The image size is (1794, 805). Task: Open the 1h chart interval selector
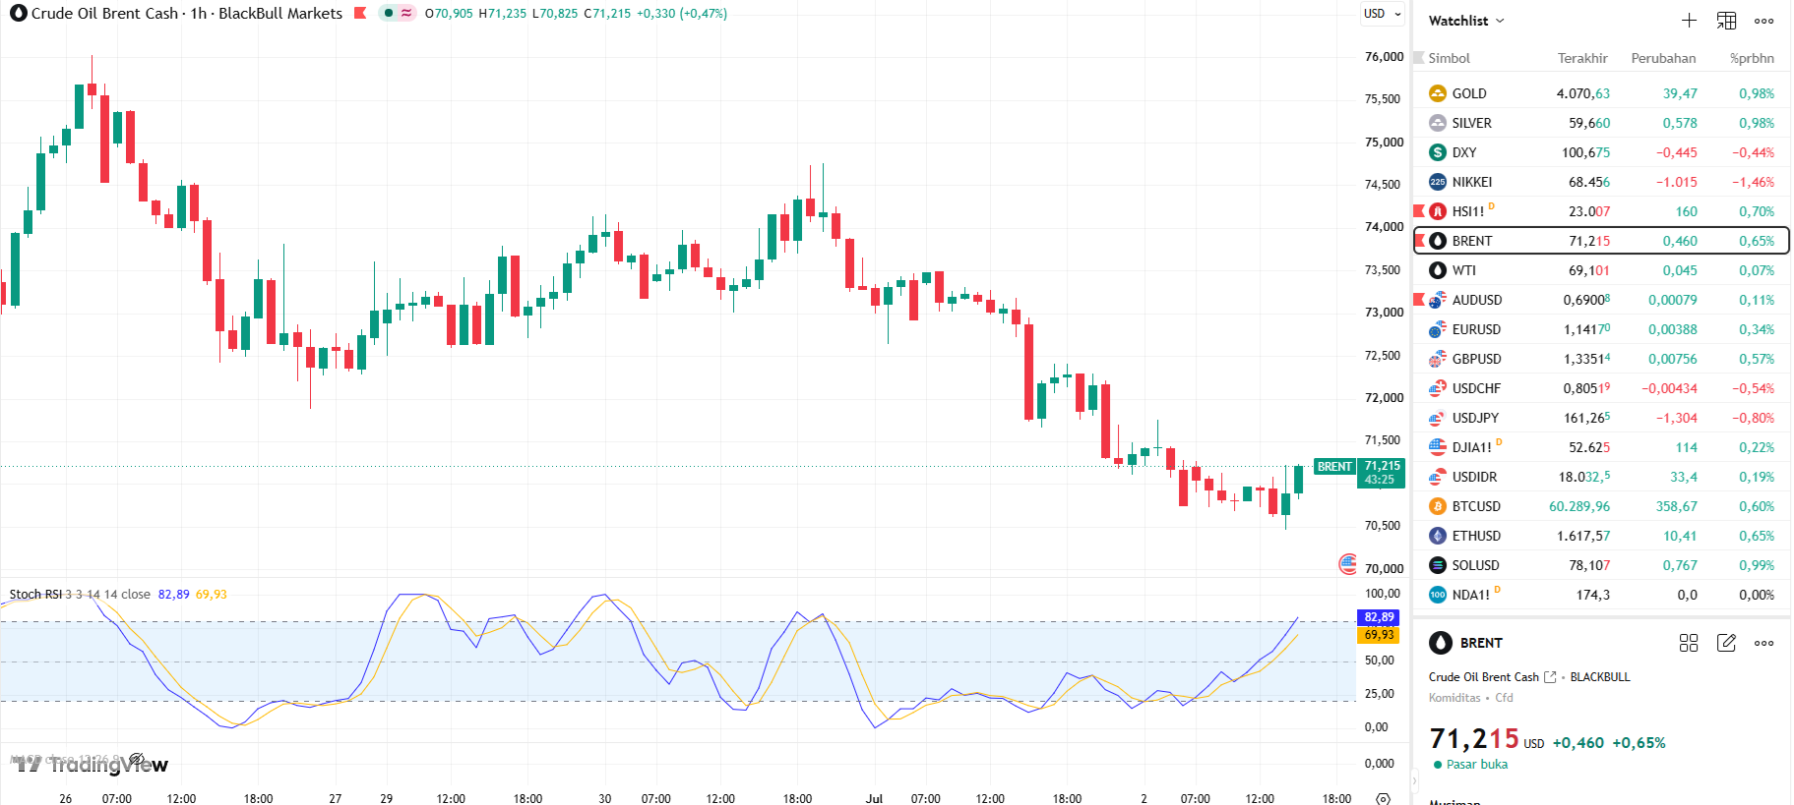tap(199, 13)
